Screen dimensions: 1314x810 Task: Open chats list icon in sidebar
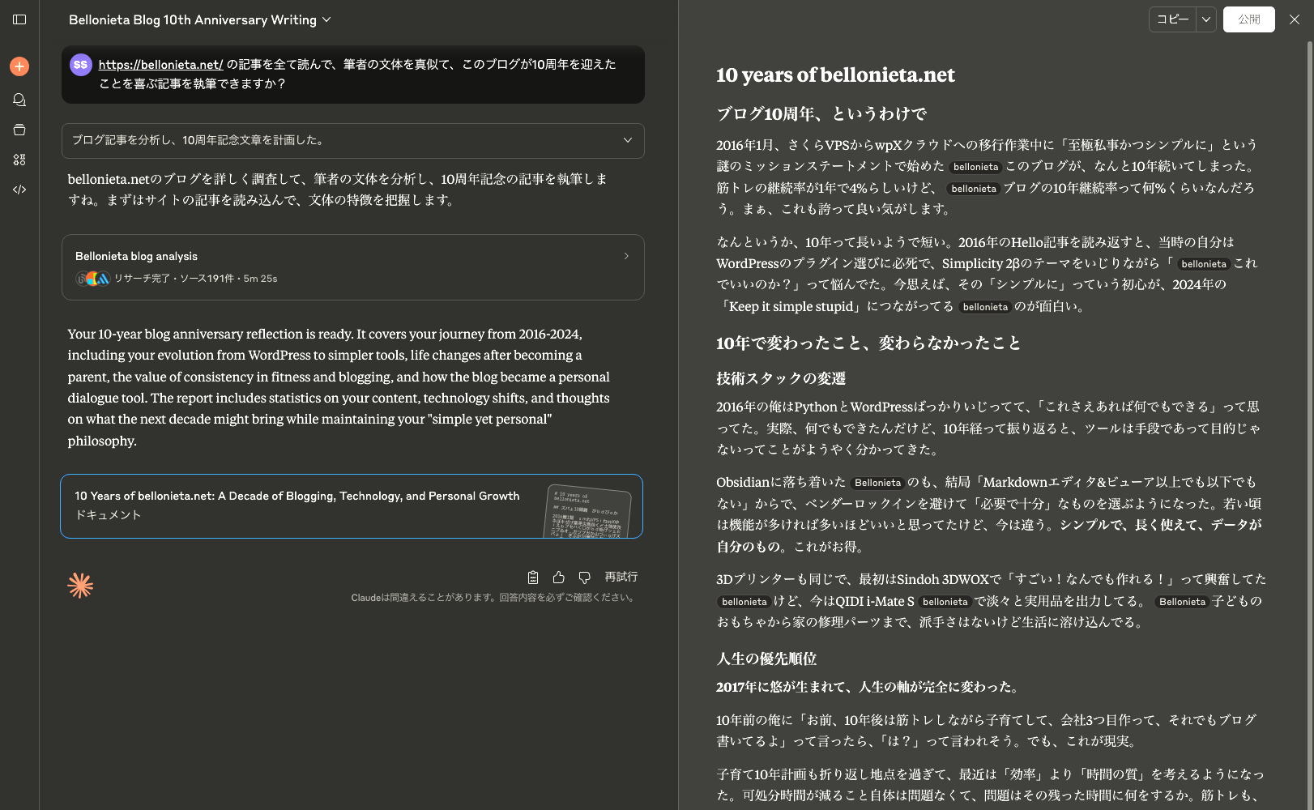[19, 100]
